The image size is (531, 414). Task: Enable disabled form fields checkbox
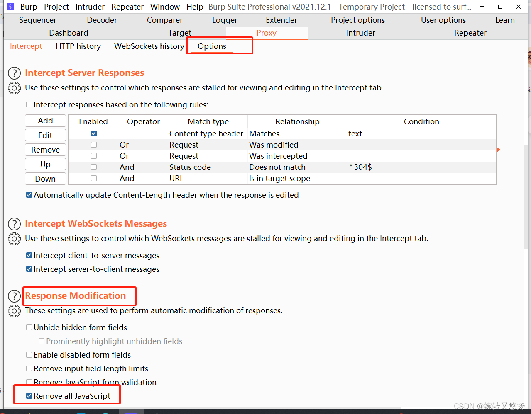tap(29, 355)
